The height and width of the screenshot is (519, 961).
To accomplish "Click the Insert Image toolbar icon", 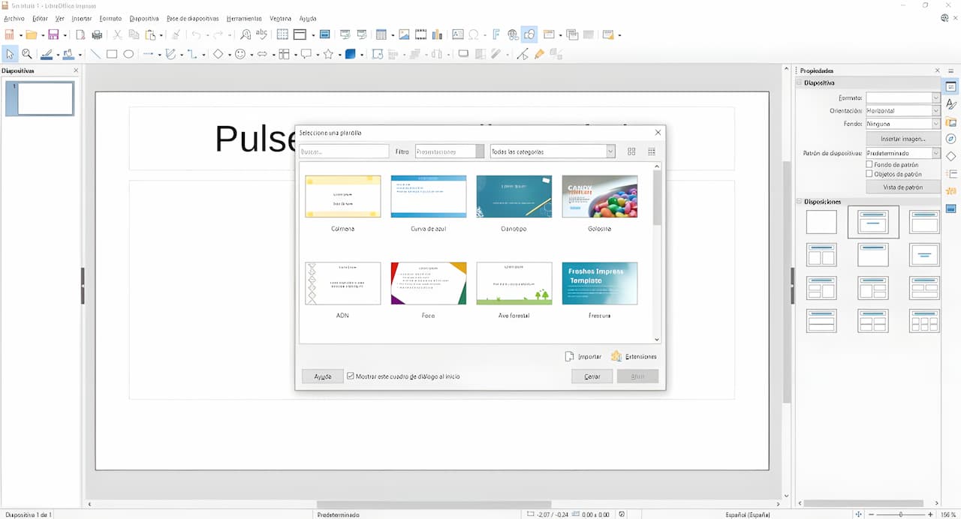I will pyautogui.click(x=404, y=34).
